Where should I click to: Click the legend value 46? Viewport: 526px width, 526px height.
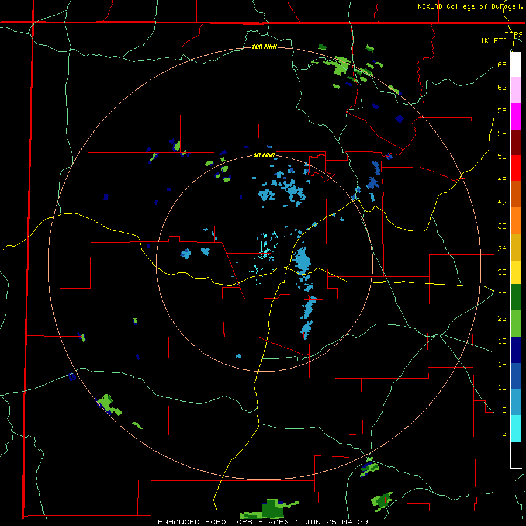click(502, 179)
